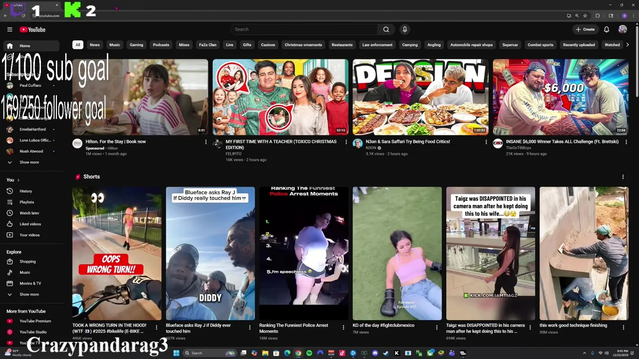Open Paul Cuffaro subscription channel

30,85
